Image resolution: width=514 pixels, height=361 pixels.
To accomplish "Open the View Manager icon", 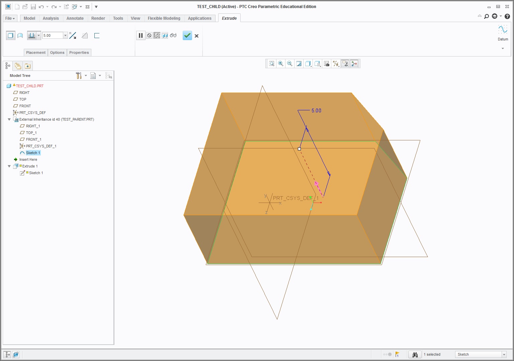I will coord(327,64).
